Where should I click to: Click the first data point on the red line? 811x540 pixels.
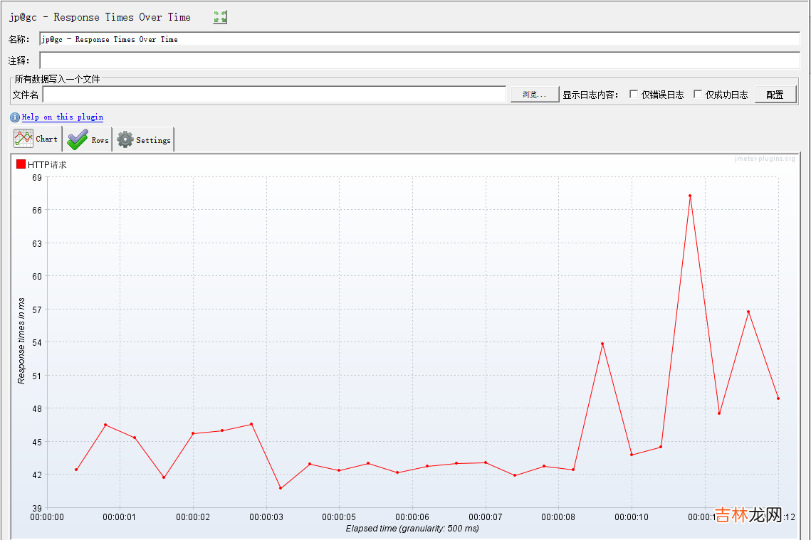76,470
